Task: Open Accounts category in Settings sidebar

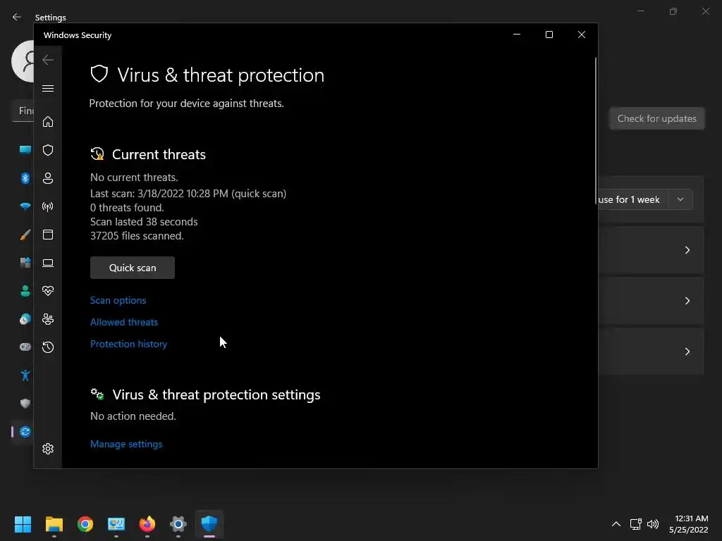Action: point(25,291)
